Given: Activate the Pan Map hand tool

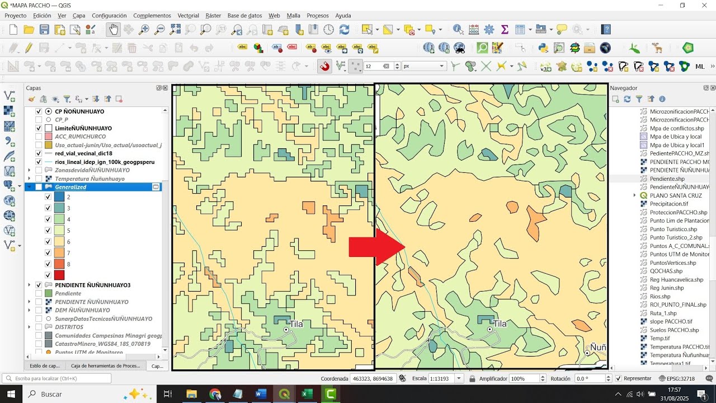Looking at the screenshot, I should [114, 30].
